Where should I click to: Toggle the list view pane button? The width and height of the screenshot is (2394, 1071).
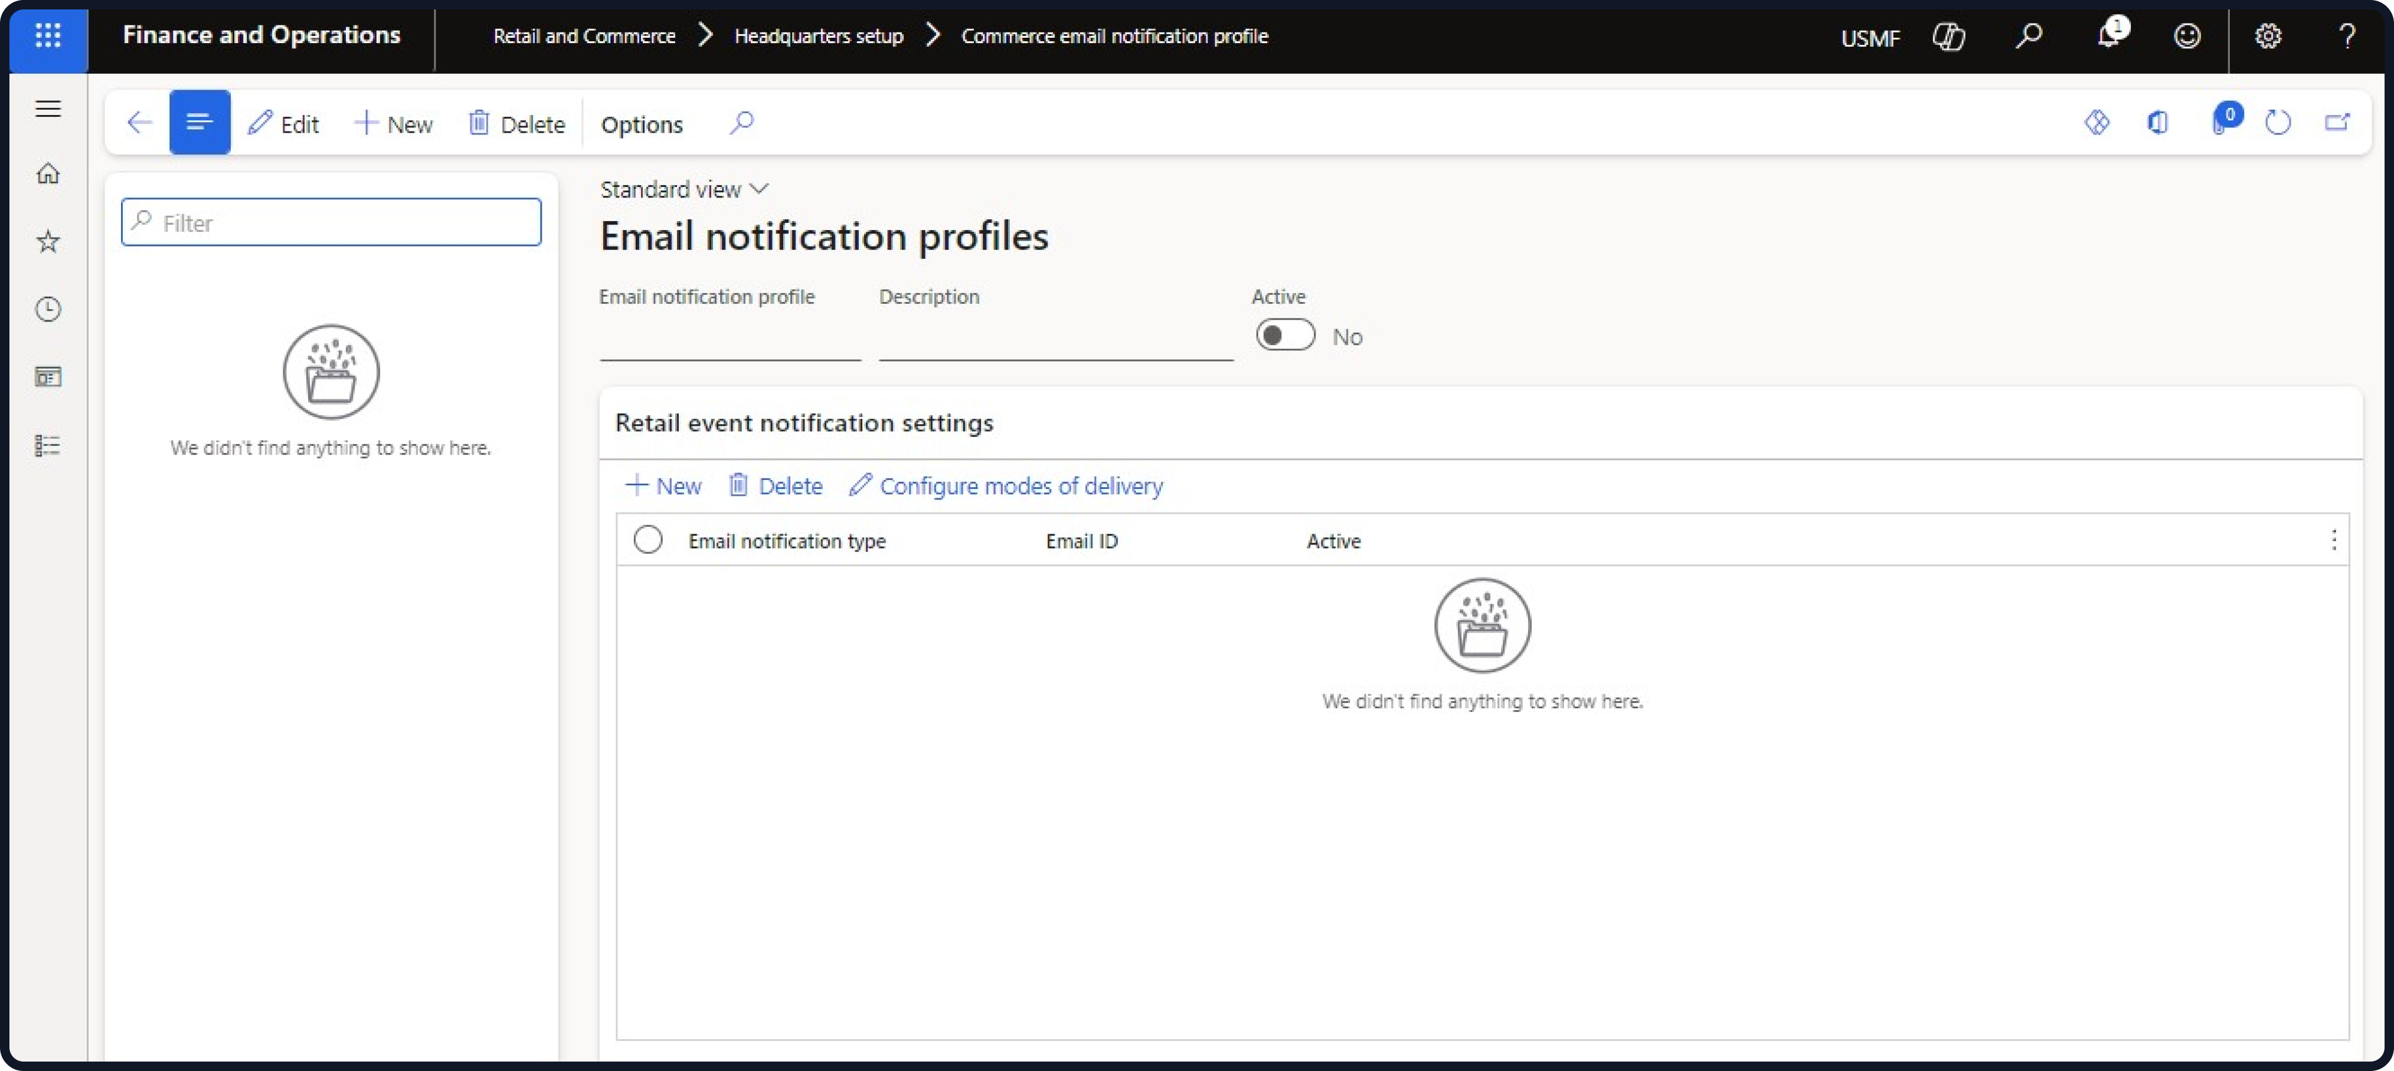199,121
